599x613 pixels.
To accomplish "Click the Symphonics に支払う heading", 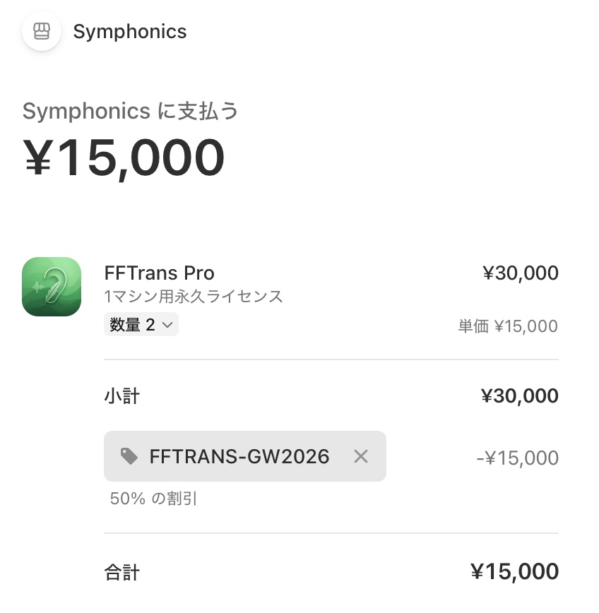I will click(131, 112).
